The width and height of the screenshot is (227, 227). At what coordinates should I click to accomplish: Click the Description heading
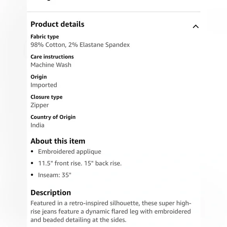(x=50, y=193)
